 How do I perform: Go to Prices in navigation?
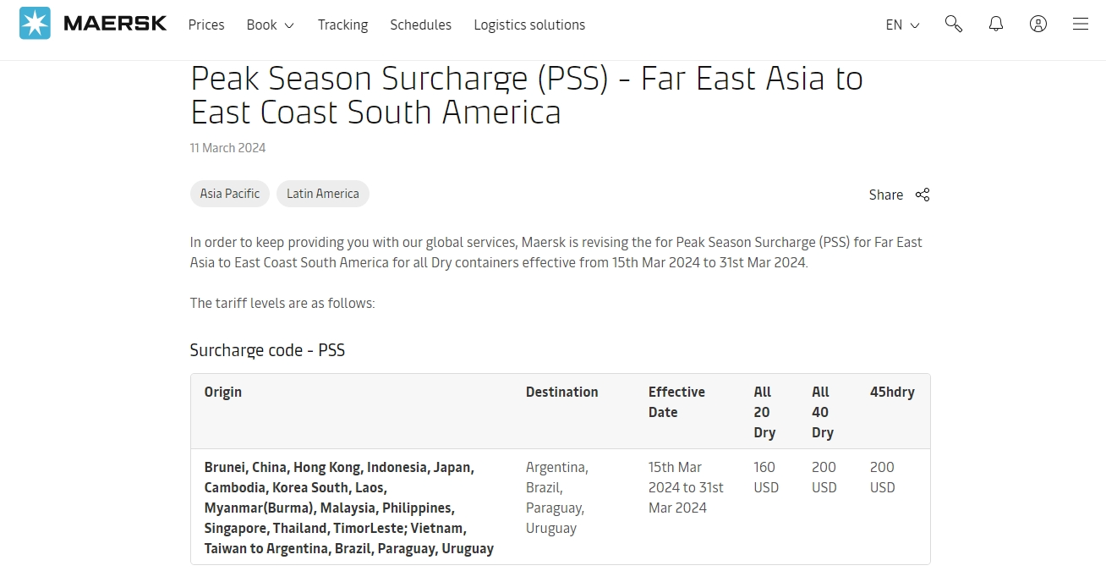(206, 25)
